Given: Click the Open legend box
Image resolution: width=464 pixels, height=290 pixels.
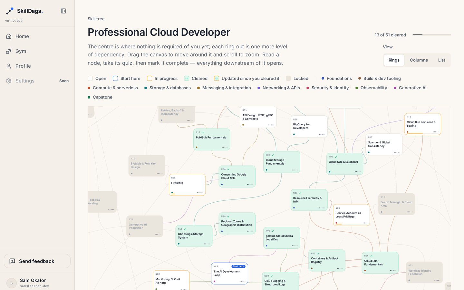Looking at the screenshot, I should (x=90, y=78).
